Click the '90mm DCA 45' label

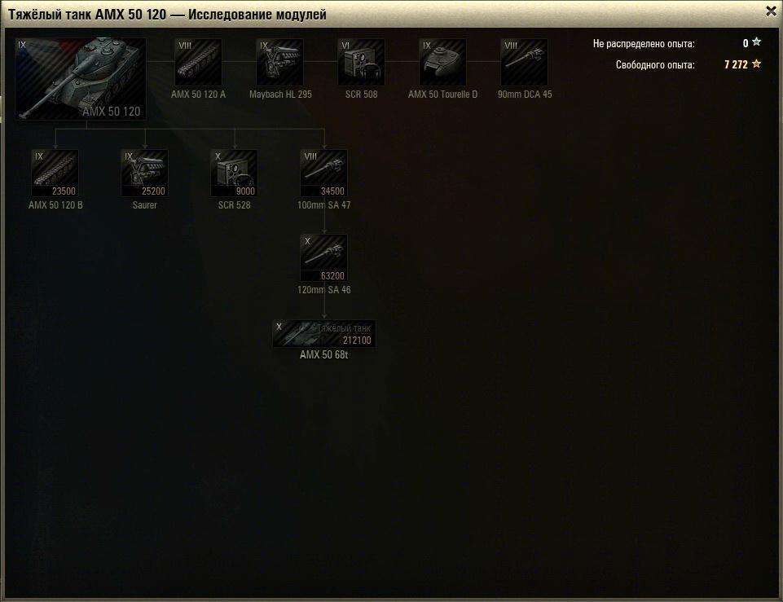pyautogui.click(x=525, y=94)
